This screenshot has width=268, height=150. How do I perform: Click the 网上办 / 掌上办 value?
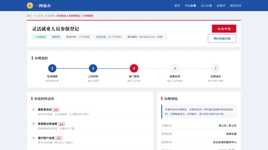pos(228,126)
